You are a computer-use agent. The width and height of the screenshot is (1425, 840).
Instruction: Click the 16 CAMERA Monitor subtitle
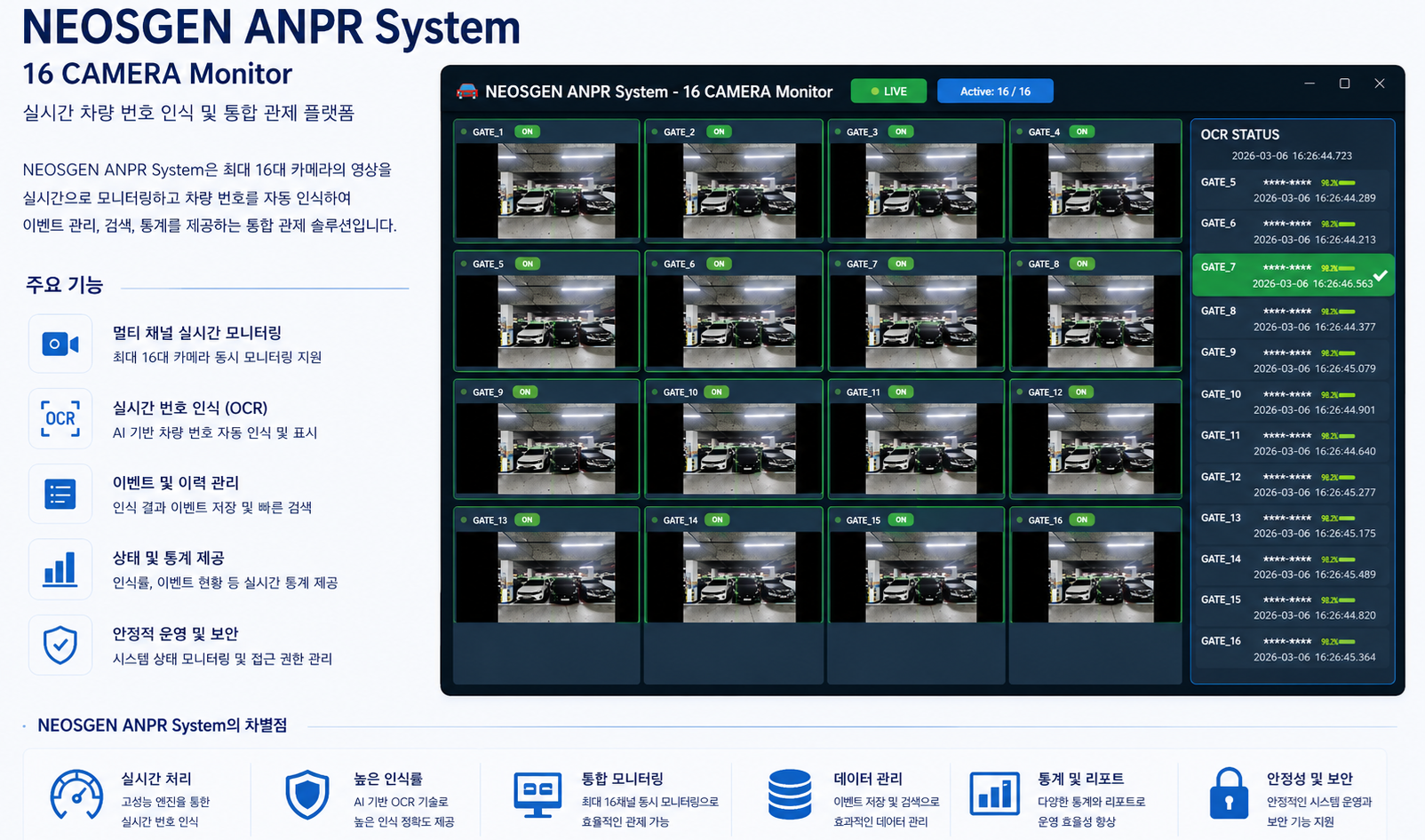[157, 74]
